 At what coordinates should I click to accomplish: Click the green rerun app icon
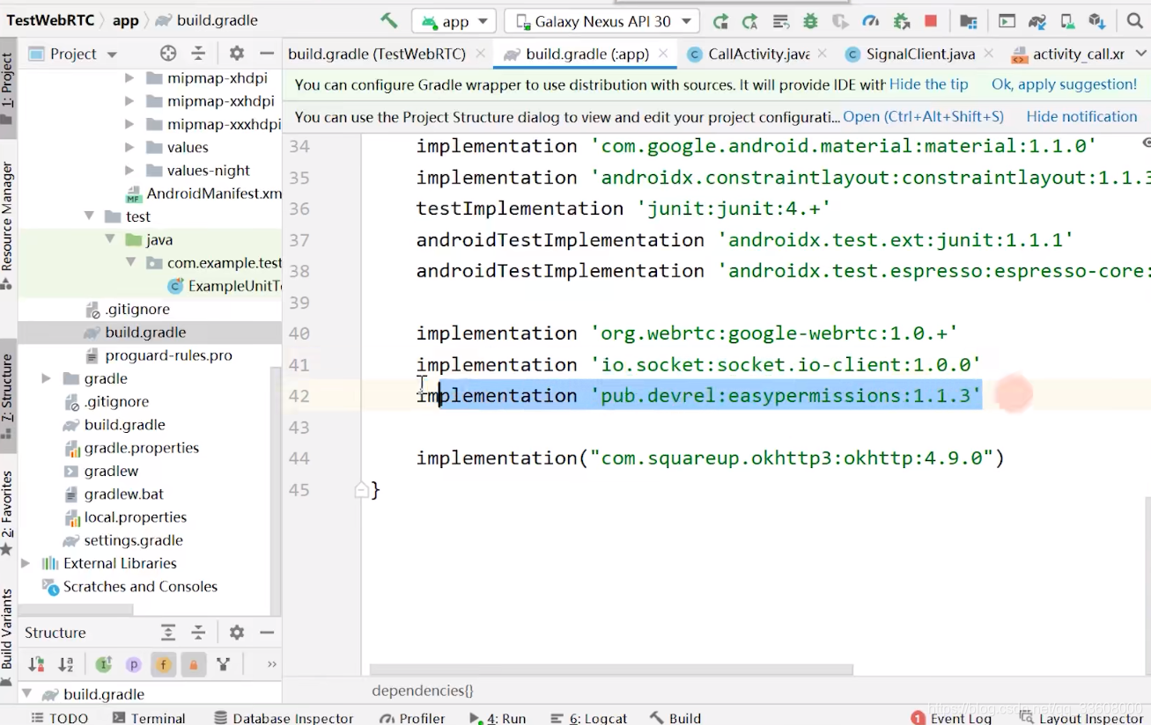pos(720,21)
